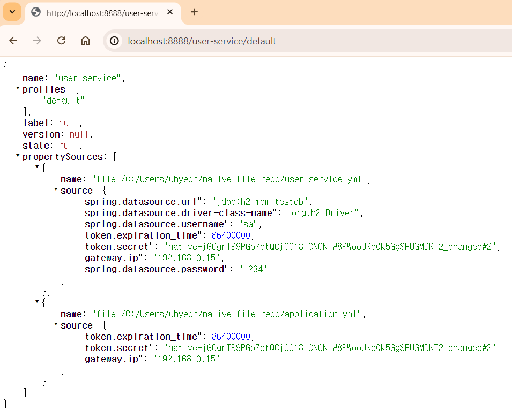Click gateway.ip value under application.yml

[x=187, y=359]
